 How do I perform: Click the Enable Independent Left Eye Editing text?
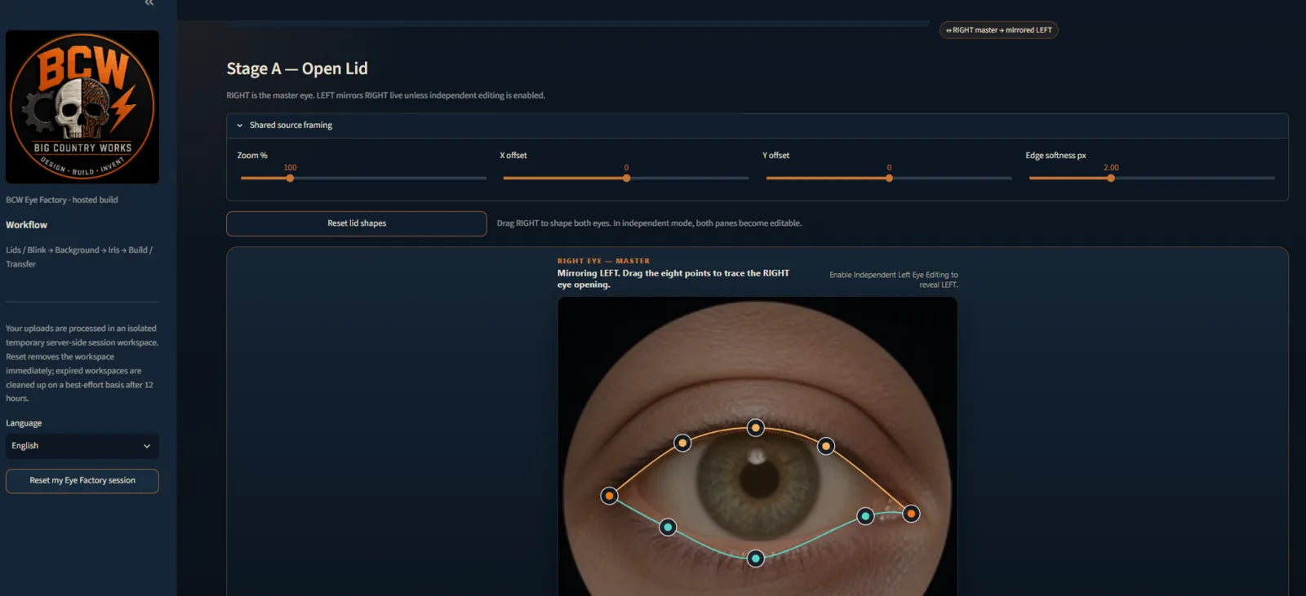pyautogui.click(x=894, y=280)
